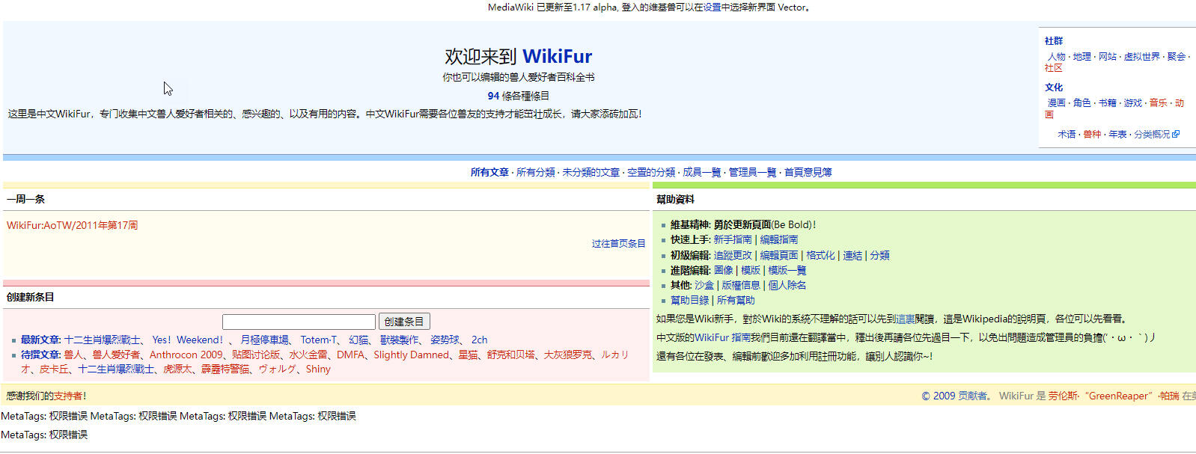Open the Totem·T article link
The image size is (1196, 454).
pos(319,340)
